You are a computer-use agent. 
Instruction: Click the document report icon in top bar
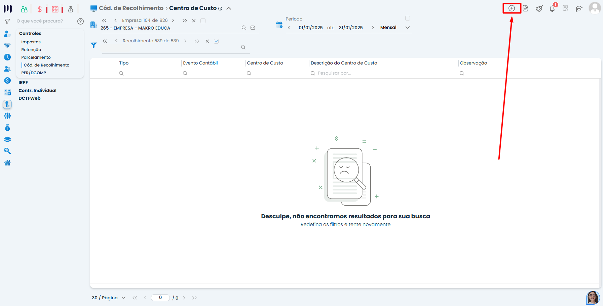525,8
